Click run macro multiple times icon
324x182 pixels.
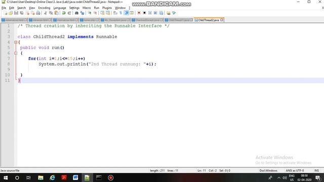[155, 13]
